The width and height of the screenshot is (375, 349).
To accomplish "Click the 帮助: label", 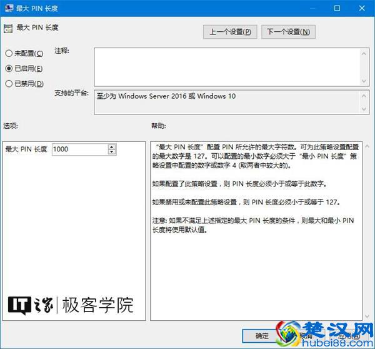I will [x=159, y=126].
